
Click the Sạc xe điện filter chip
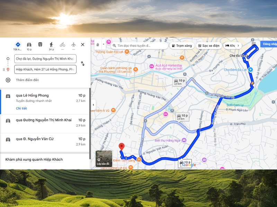[209, 46]
